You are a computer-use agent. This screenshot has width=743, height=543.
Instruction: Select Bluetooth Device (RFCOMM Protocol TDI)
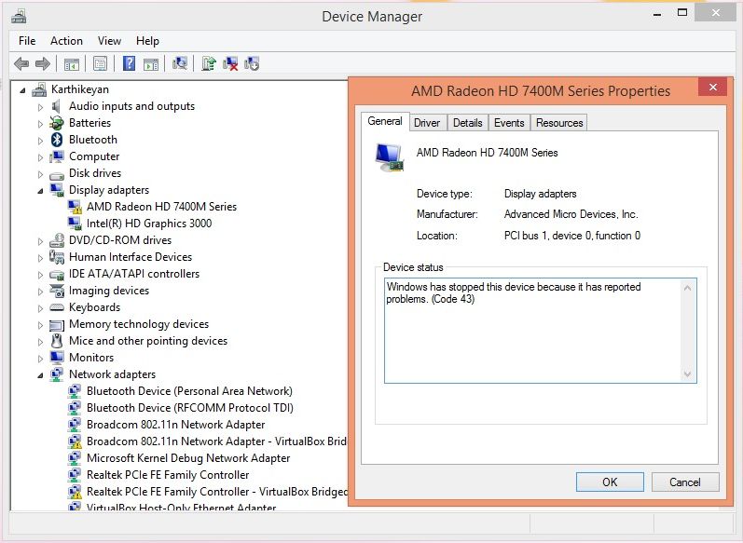coord(189,408)
